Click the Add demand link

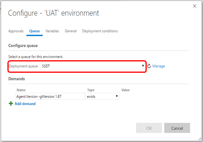[25, 104]
